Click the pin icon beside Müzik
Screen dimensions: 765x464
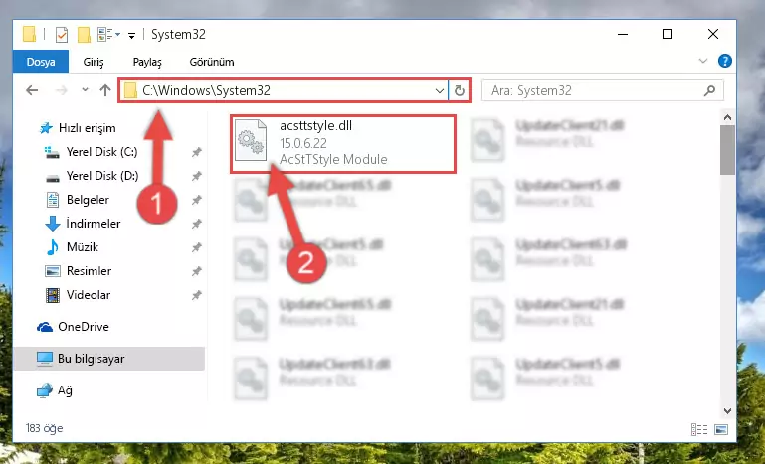pos(197,247)
